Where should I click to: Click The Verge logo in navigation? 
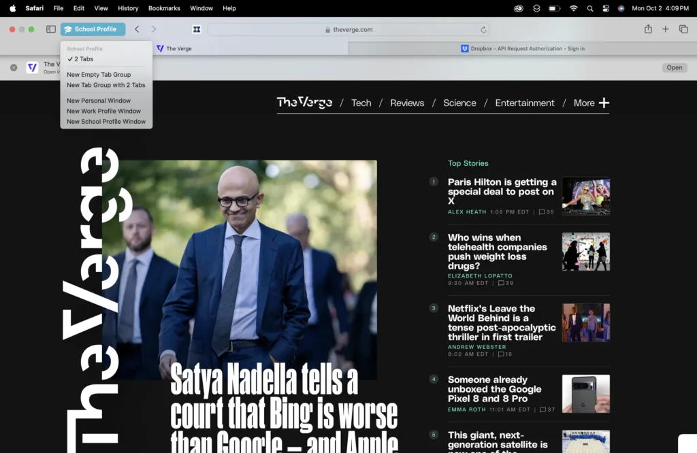tap(304, 103)
